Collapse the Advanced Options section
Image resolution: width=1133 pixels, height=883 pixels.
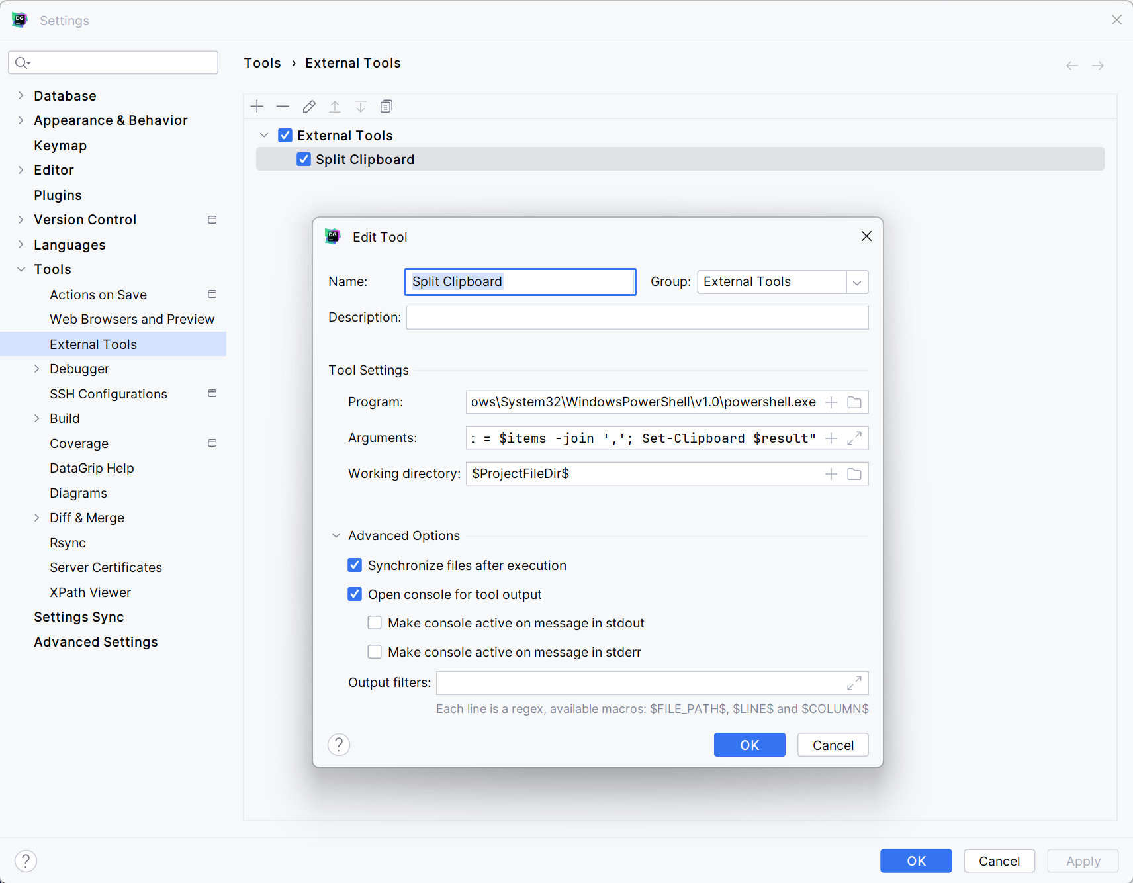click(336, 535)
